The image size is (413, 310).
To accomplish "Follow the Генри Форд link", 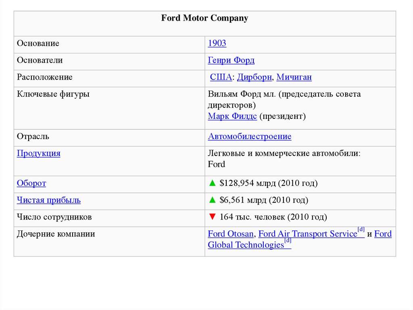I will (231, 60).
